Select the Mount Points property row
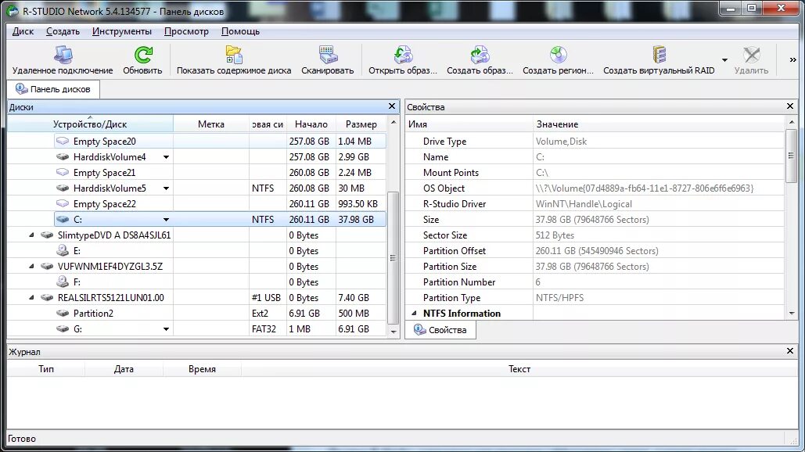This screenshot has width=805, height=452. coord(595,172)
